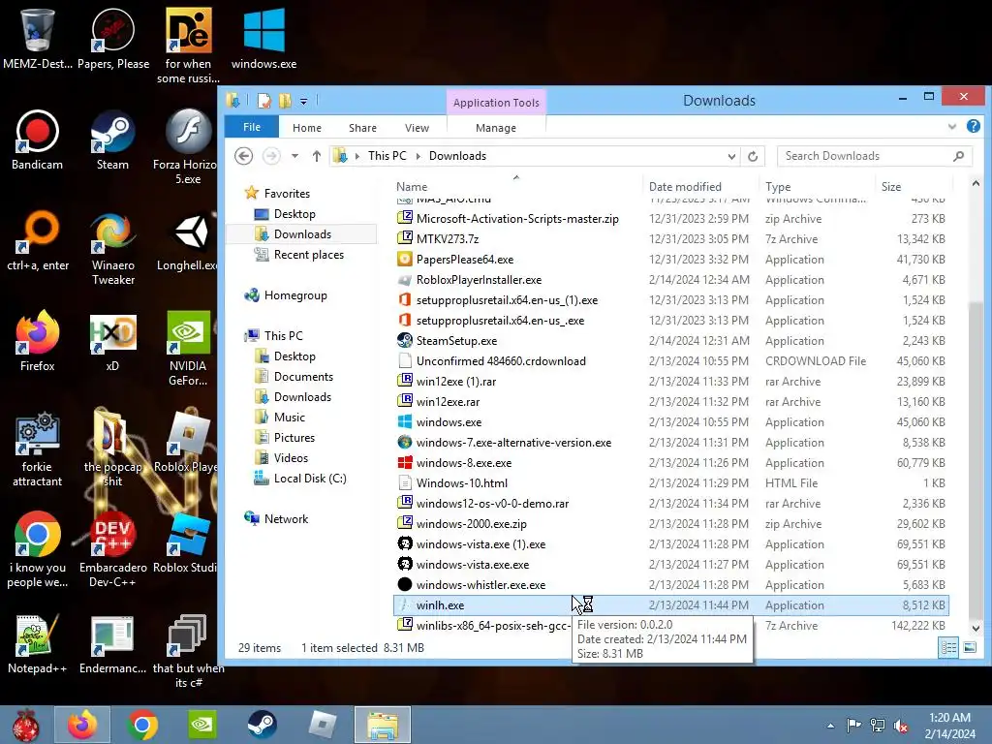Viewport: 992px width, 744px height.
Task: Open the Share ribbon tab
Action: (x=362, y=128)
